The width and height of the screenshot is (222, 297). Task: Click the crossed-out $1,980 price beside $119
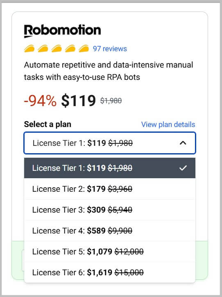(111, 101)
